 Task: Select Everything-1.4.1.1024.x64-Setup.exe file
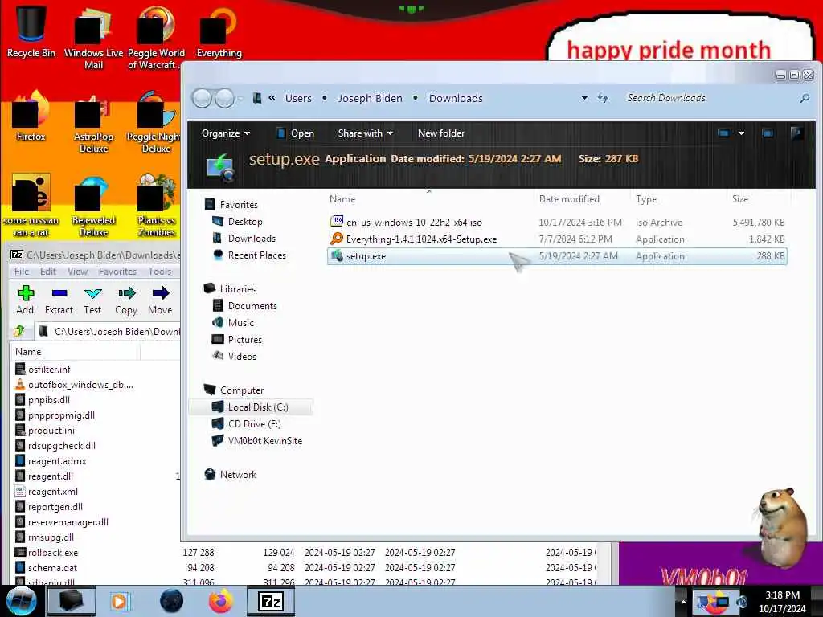point(558,239)
